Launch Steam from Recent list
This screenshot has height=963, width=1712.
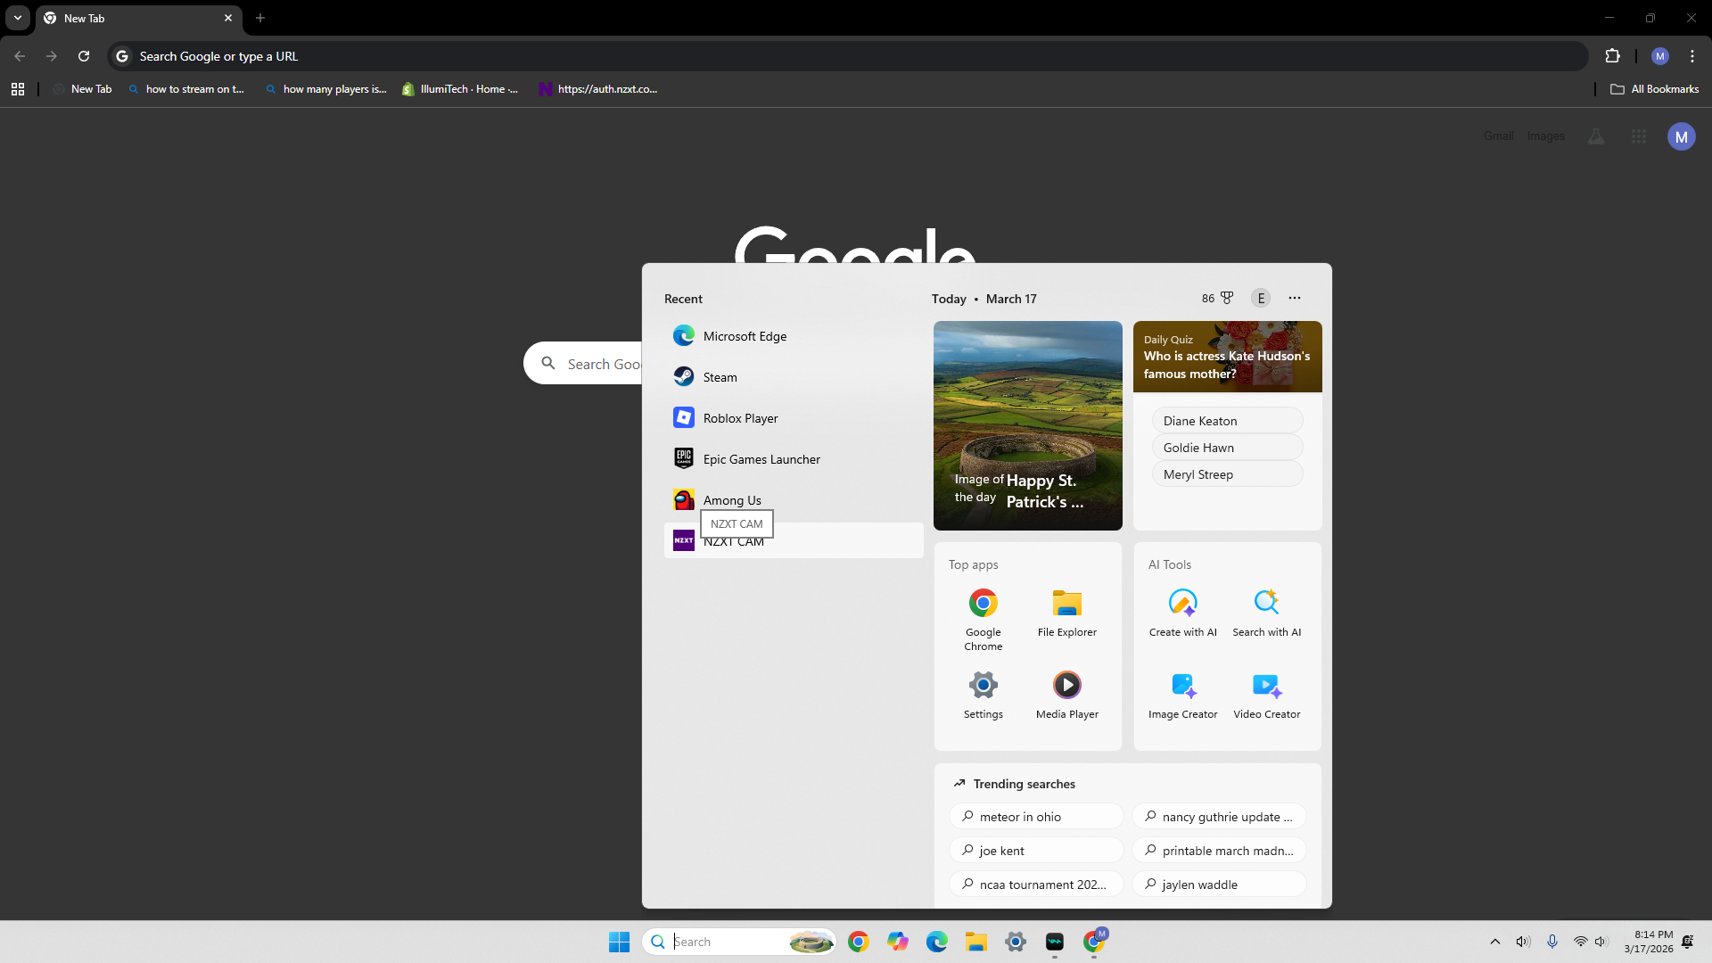coord(794,377)
